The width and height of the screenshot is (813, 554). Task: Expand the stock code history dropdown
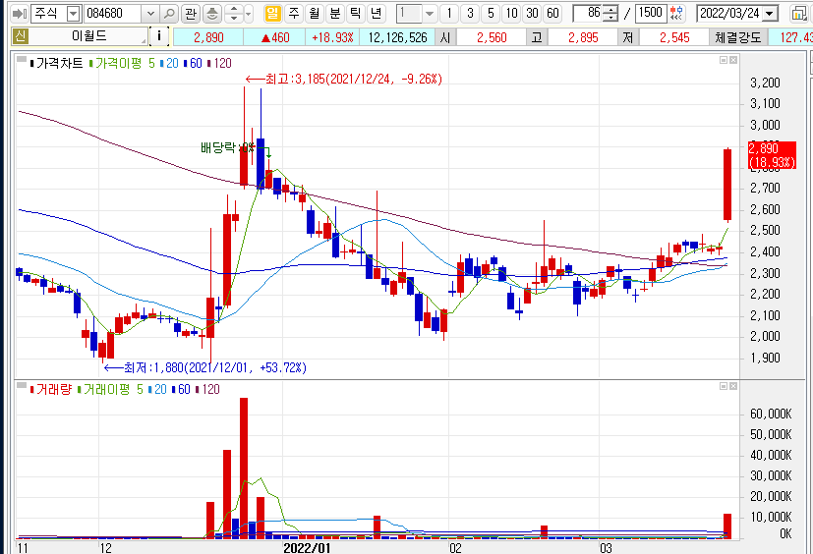(x=150, y=14)
